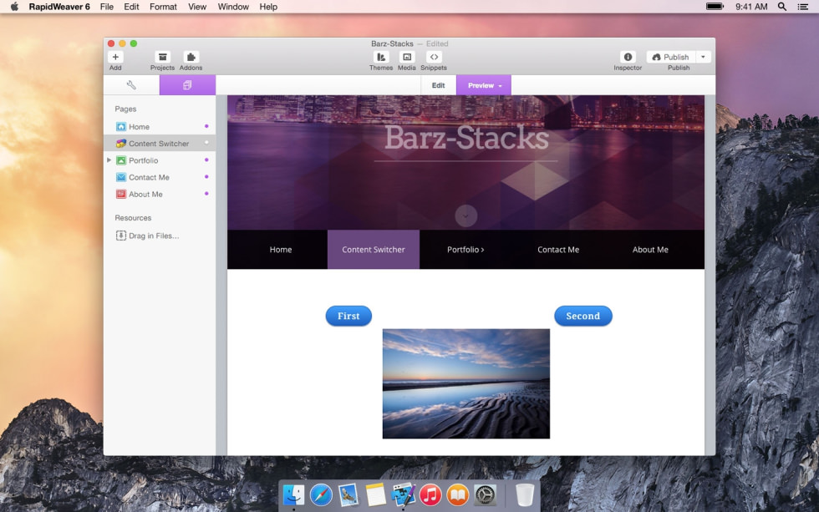Open Notification Center icon

click(x=803, y=7)
